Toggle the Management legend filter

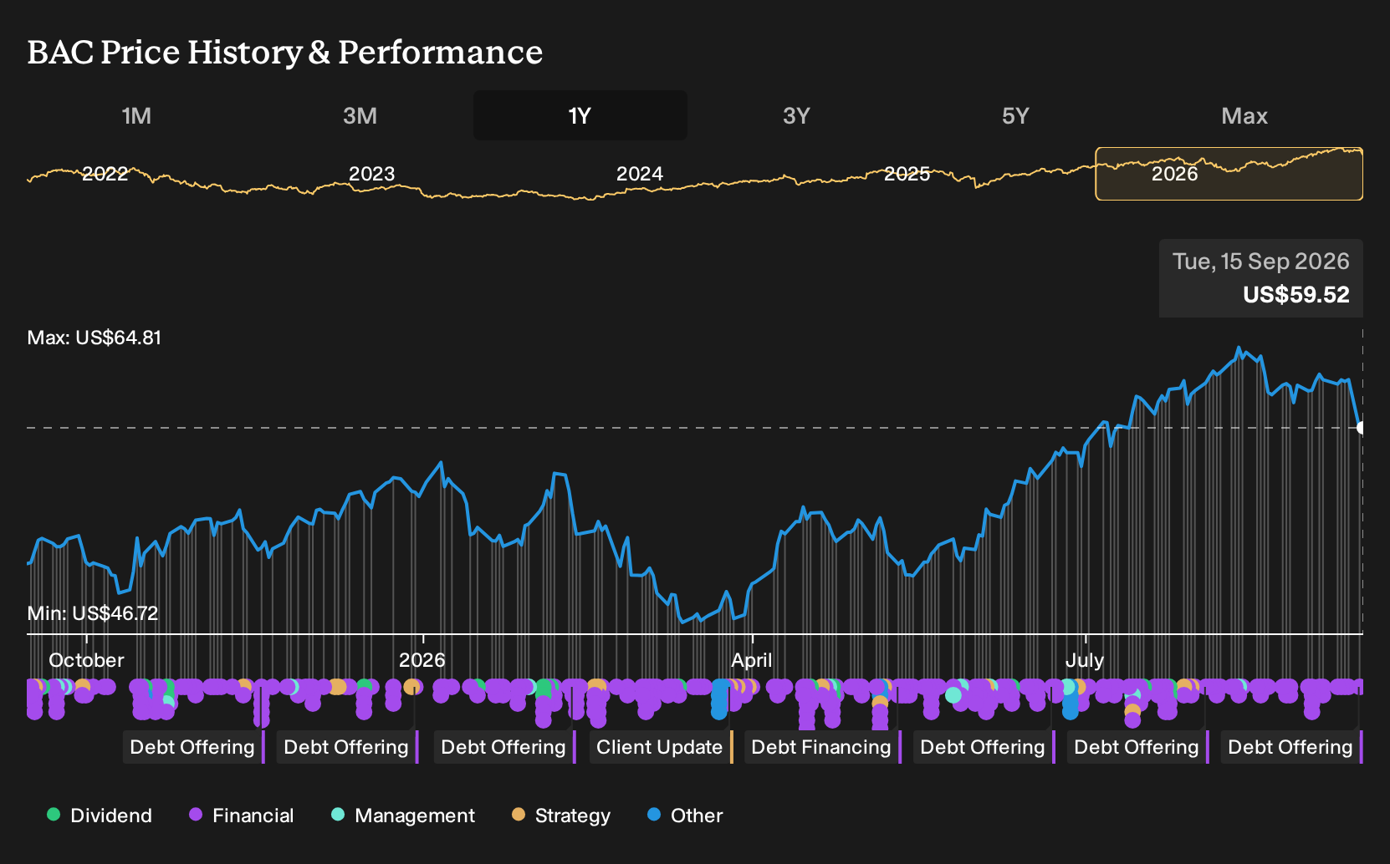[403, 816]
